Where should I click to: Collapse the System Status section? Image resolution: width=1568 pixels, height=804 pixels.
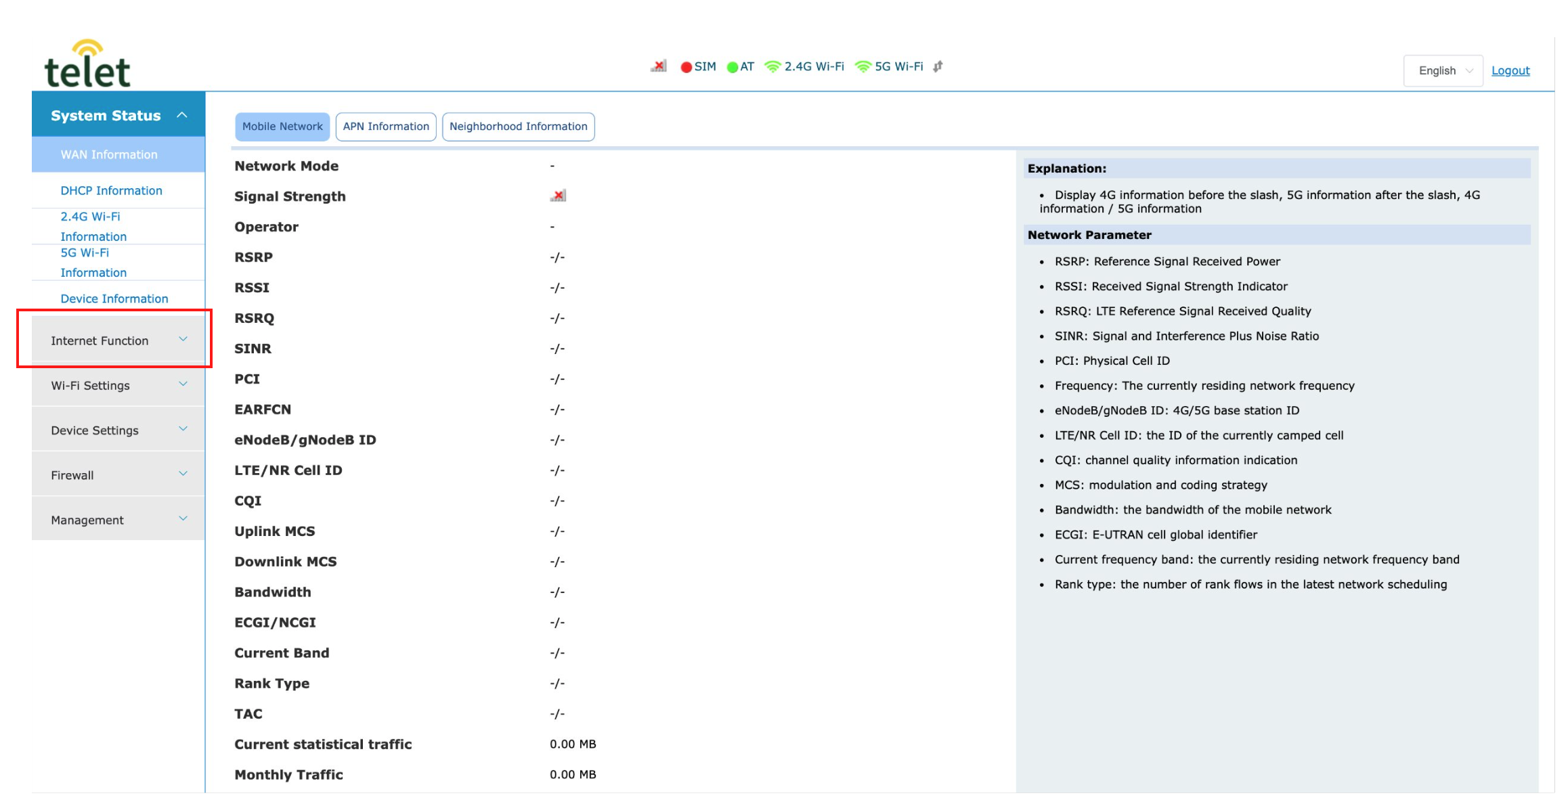tap(118, 115)
